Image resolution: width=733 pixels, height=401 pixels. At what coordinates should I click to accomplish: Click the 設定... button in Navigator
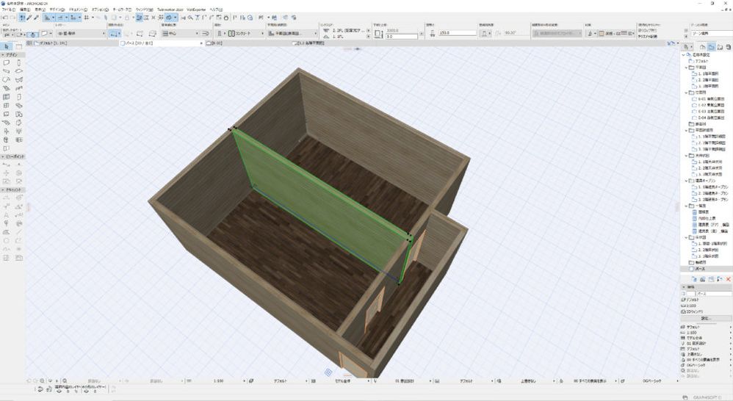pos(705,318)
